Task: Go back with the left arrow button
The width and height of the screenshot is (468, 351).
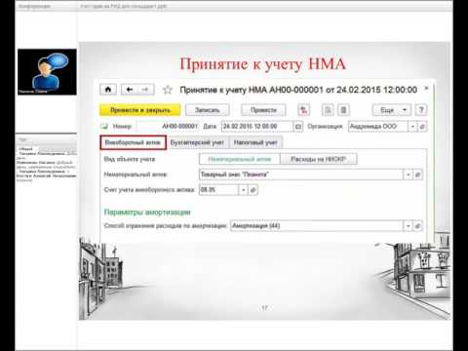Action: 130,90
